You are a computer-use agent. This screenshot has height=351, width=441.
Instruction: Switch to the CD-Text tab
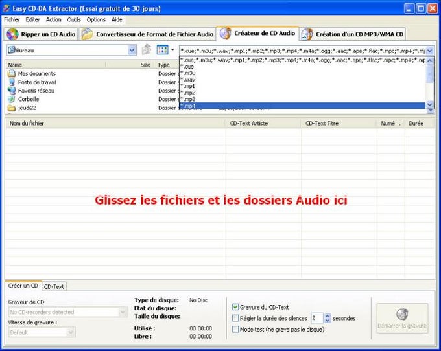(x=54, y=286)
